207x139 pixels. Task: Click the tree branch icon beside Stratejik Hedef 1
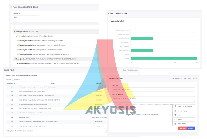tap(18, 41)
